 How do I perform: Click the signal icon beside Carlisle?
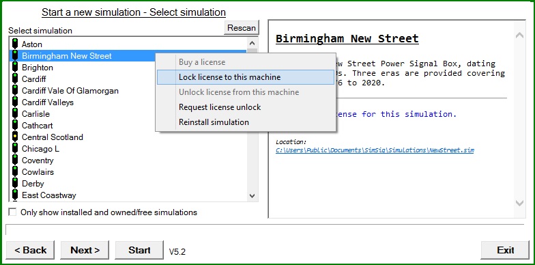[x=15, y=113]
